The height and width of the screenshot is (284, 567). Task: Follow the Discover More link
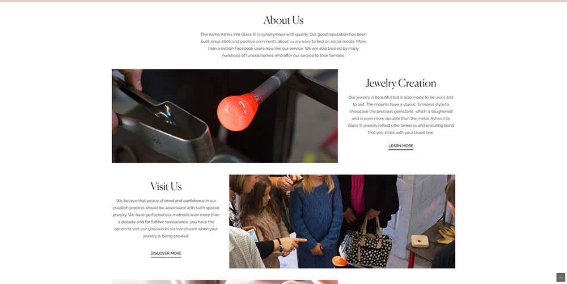pyautogui.click(x=166, y=253)
